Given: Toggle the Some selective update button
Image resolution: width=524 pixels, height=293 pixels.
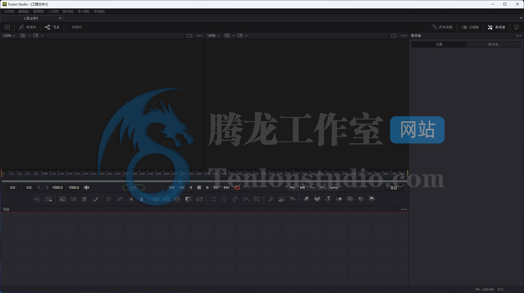Looking at the screenshot, I should point(333,188).
